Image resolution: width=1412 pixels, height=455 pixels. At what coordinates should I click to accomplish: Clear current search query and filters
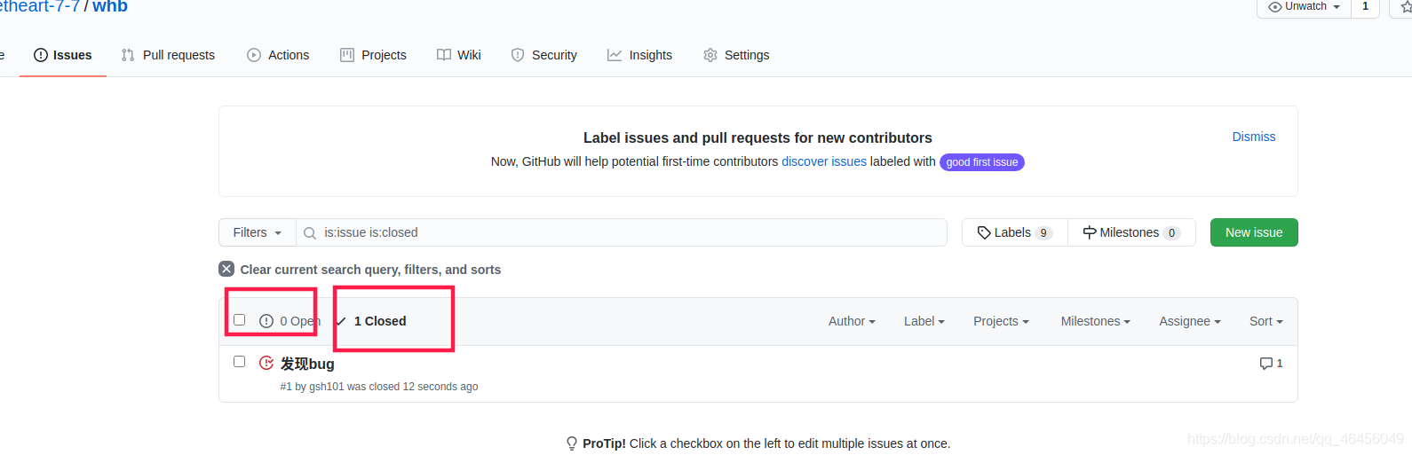pos(360,270)
